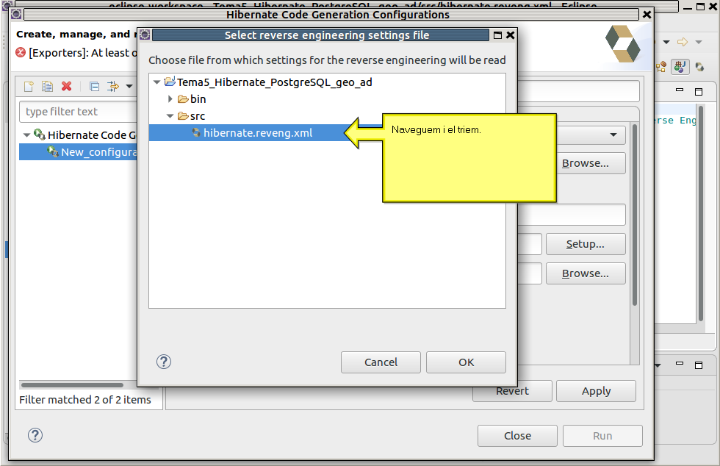Click the Hibernate Code Generation Configurations window icon
720x466 pixels.
pyautogui.click(x=16, y=14)
